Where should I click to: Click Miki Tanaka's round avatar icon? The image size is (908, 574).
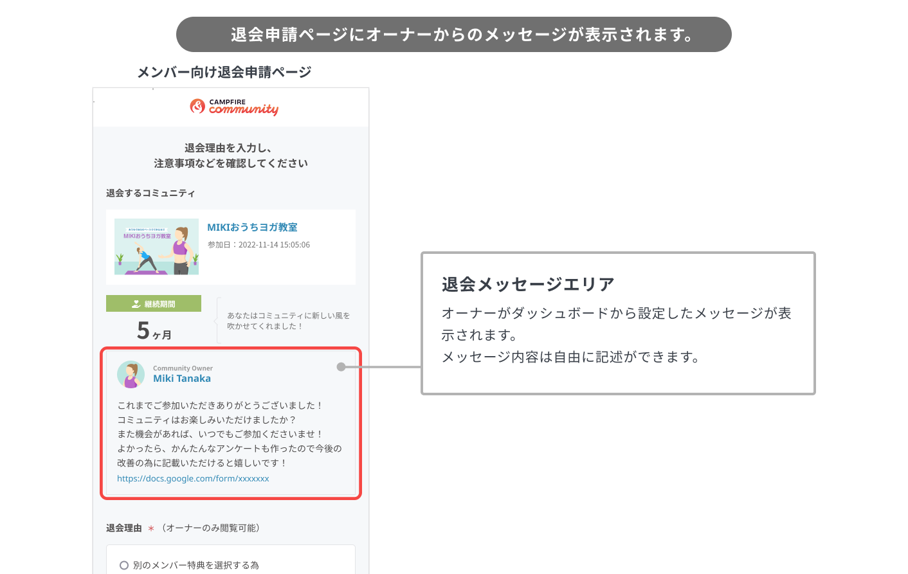(x=131, y=374)
